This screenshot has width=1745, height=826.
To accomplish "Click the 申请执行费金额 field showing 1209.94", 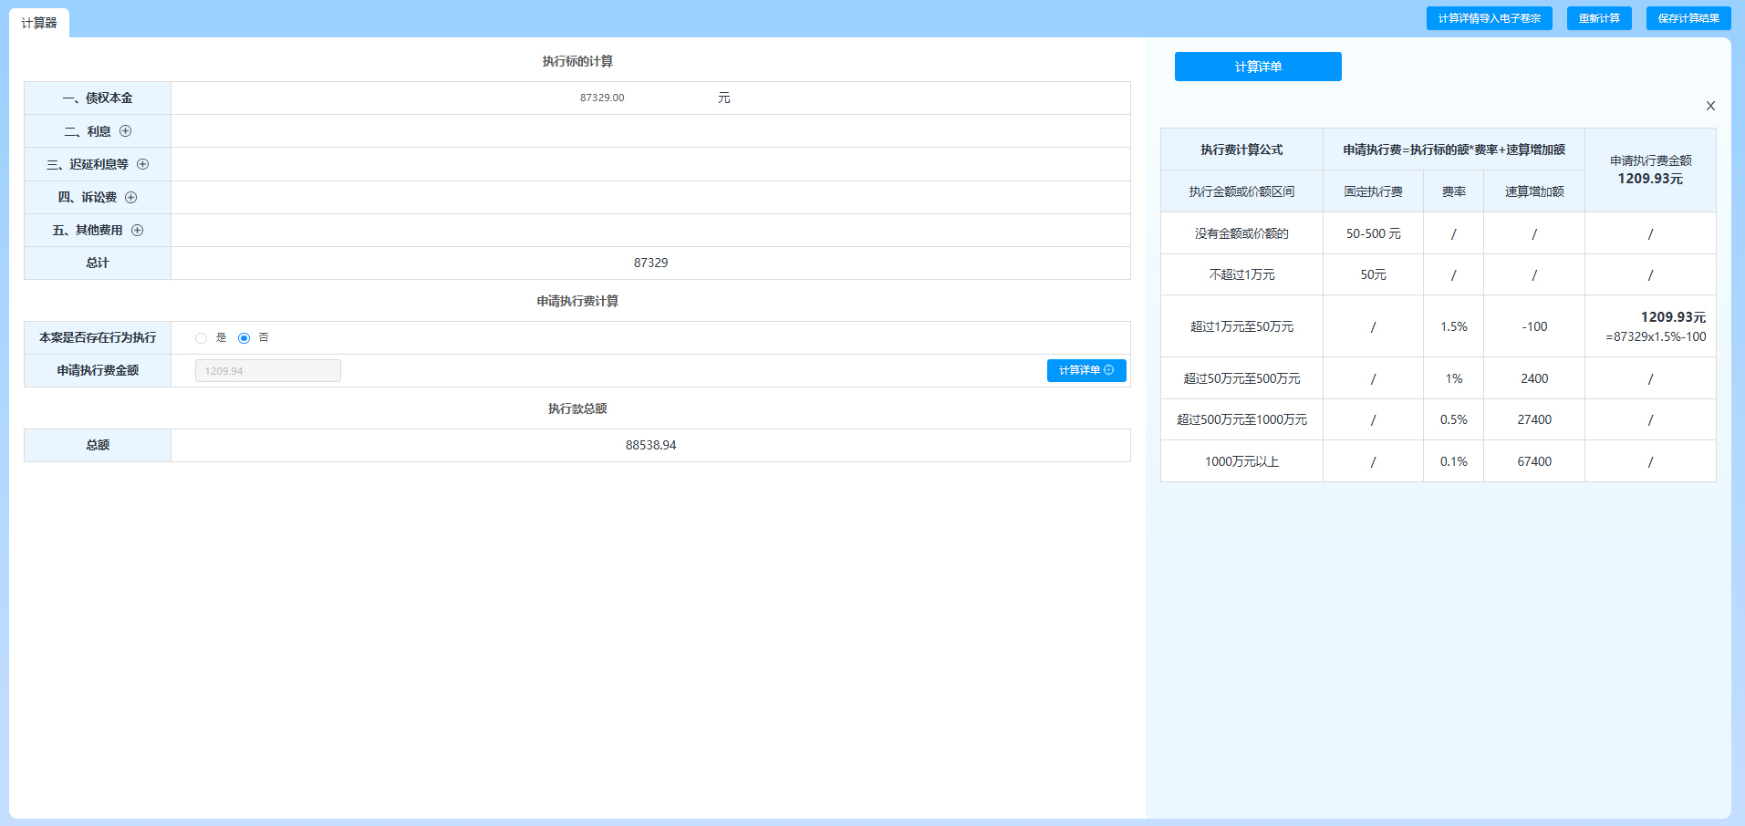I will 268,370.
